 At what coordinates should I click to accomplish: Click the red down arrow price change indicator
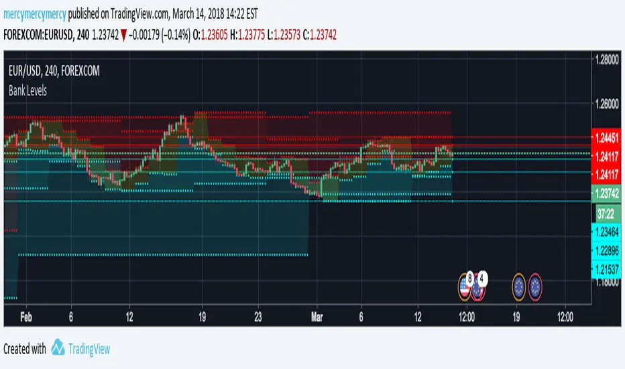coord(123,36)
